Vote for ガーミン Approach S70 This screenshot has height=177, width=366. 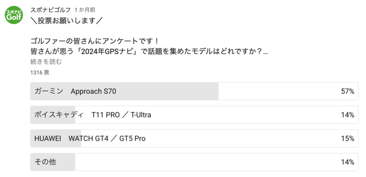click(x=194, y=91)
